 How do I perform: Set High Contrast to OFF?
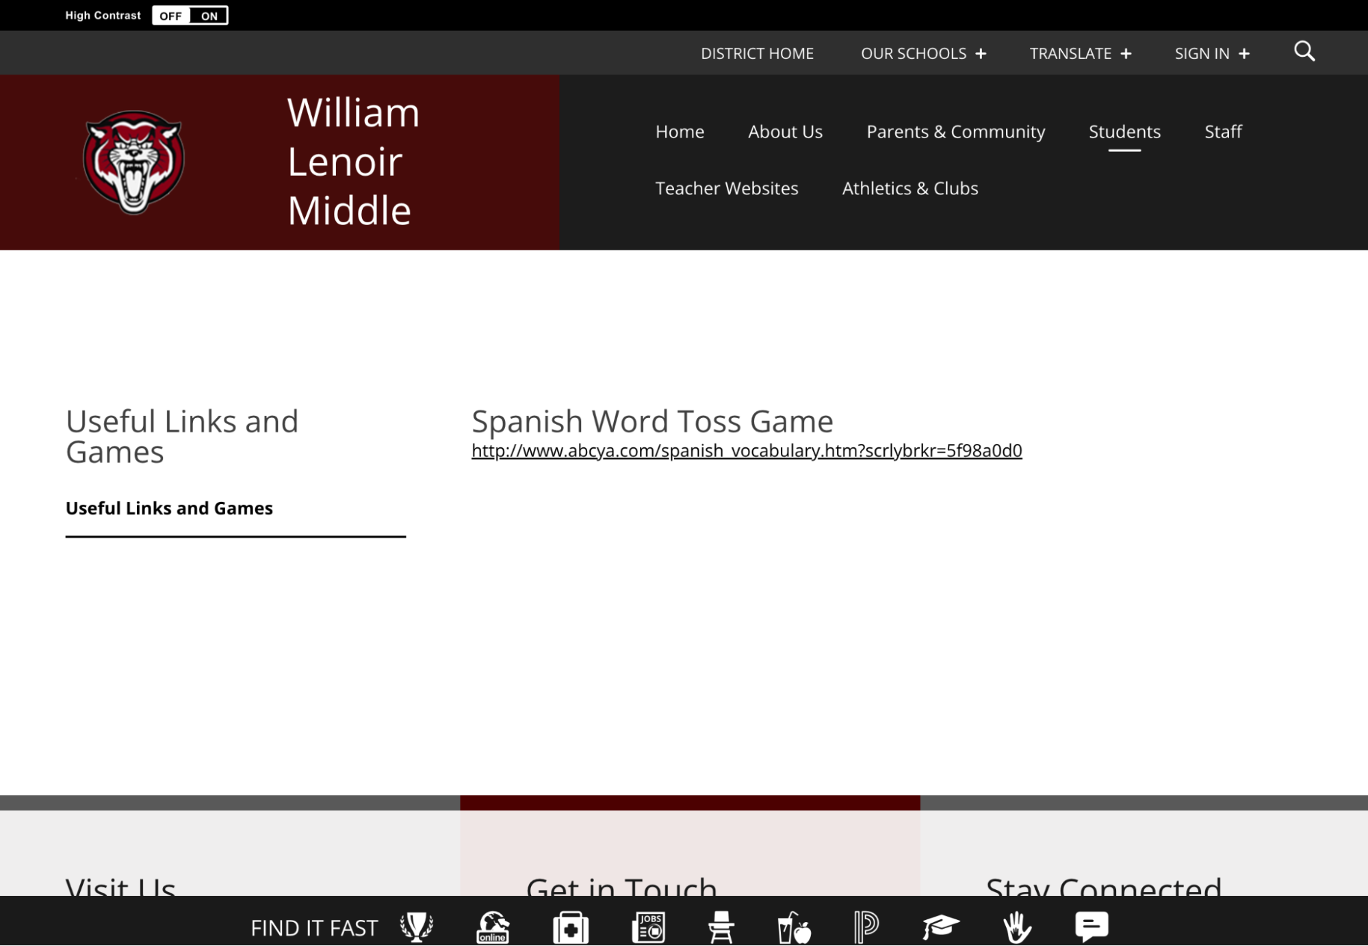[x=170, y=16]
